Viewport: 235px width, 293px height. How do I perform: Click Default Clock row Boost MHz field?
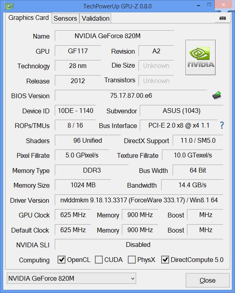point(205,230)
